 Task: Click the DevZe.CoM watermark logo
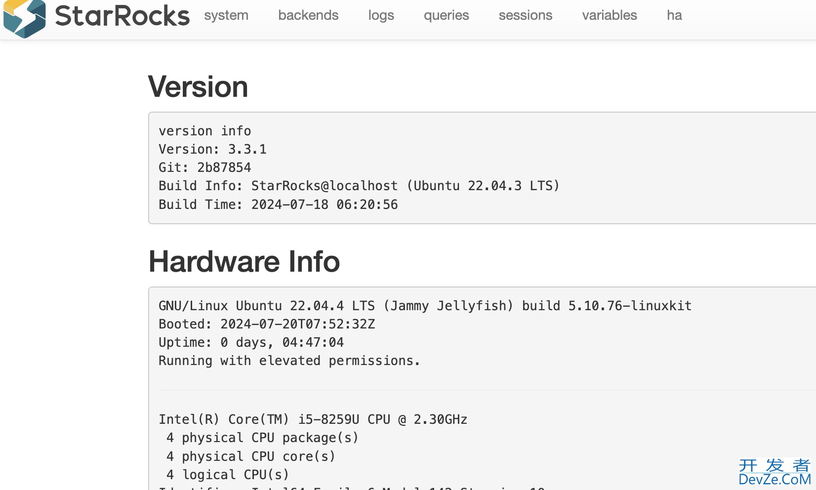775,472
